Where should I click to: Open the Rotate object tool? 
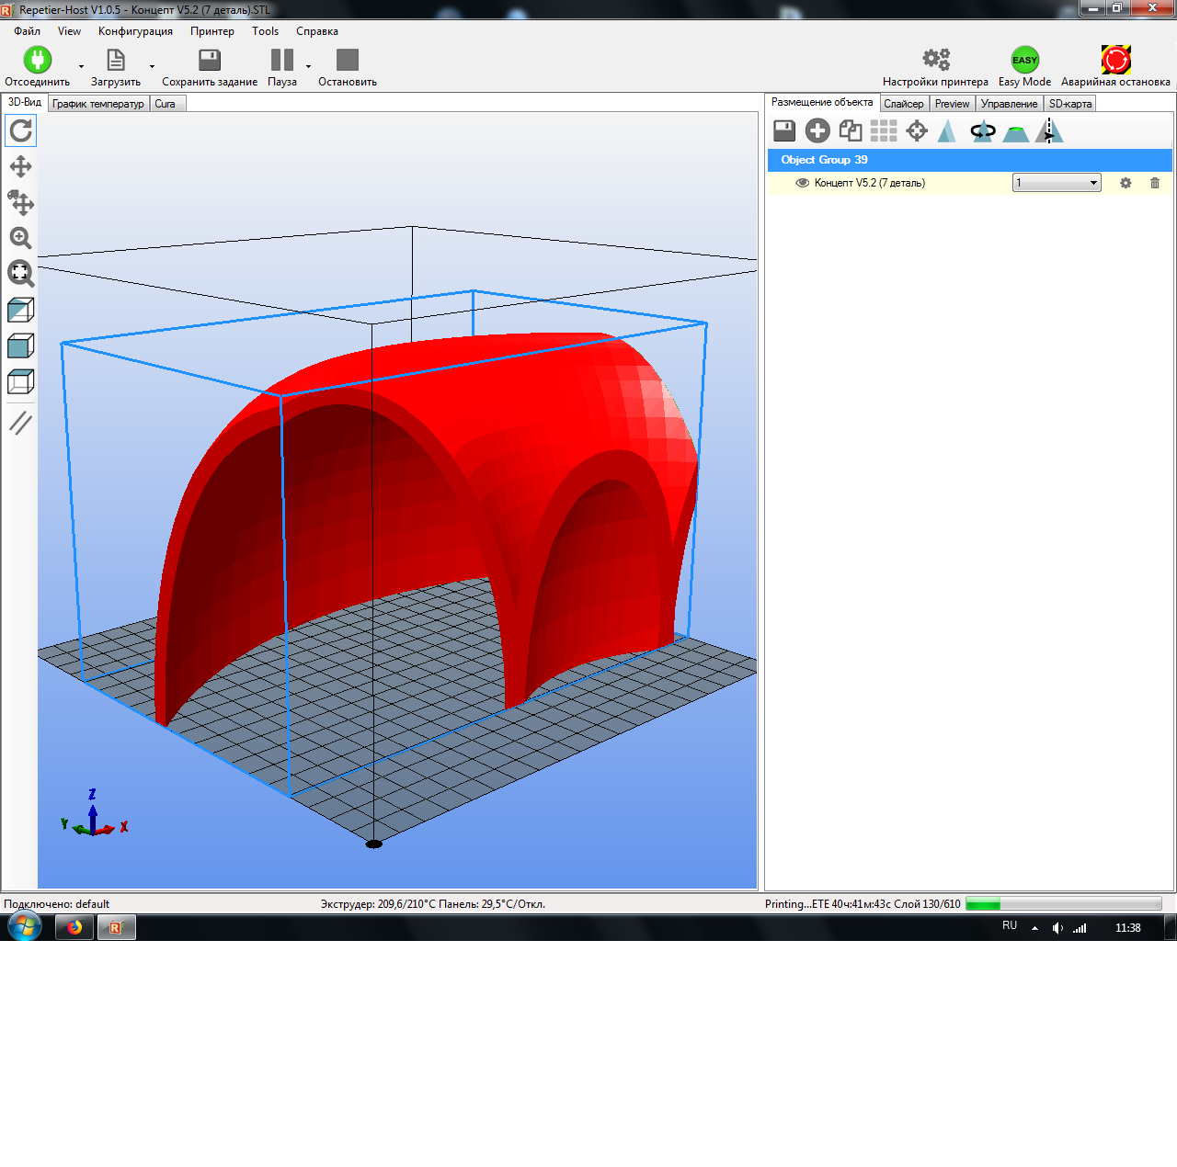click(x=982, y=131)
